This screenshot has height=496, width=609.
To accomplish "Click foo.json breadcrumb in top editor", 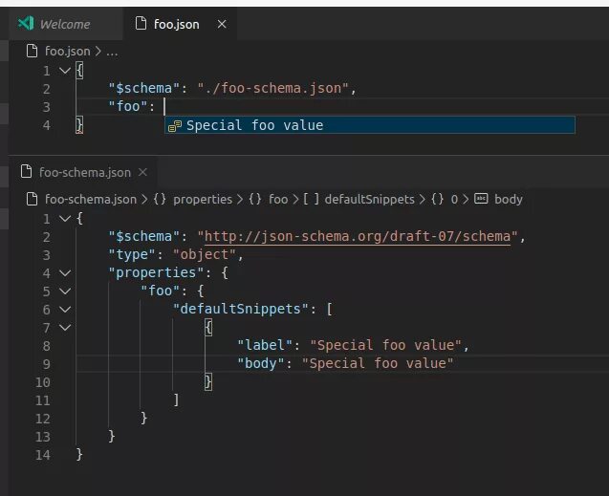I will [68, 52].
